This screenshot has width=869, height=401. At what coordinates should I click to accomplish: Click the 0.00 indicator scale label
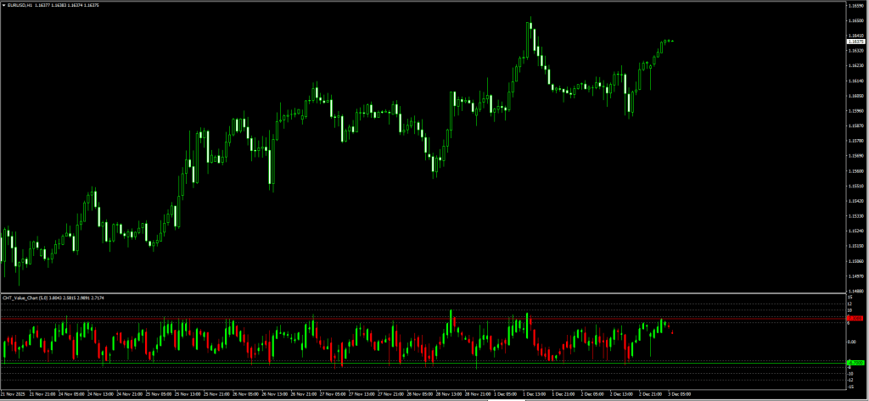(852, 341)
